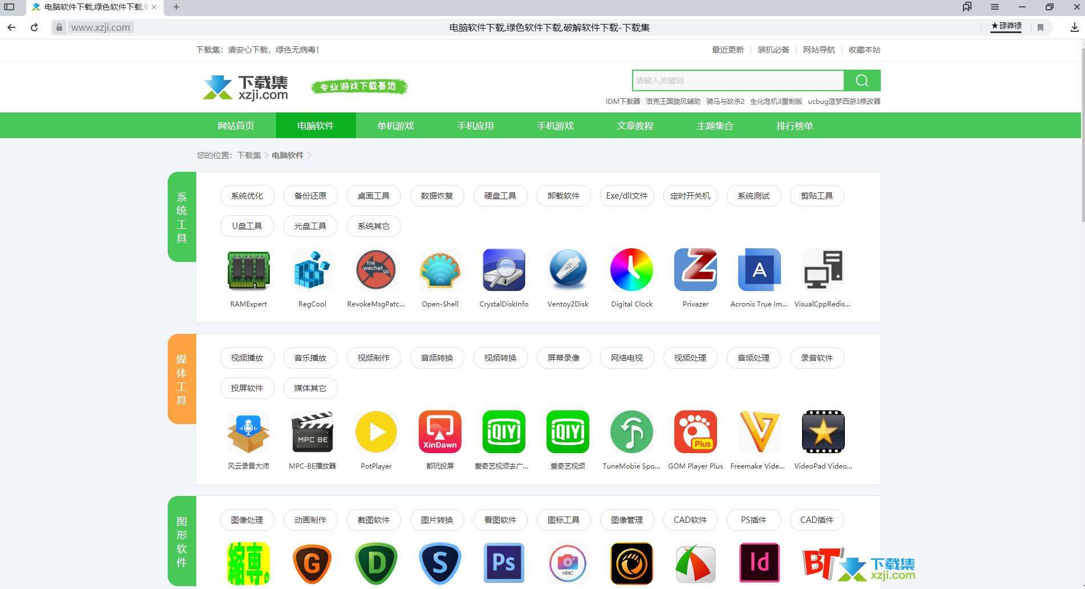1085x589 pixels.
Task: Choose the 屏幕录像 category tag
Action: point(564,358)
